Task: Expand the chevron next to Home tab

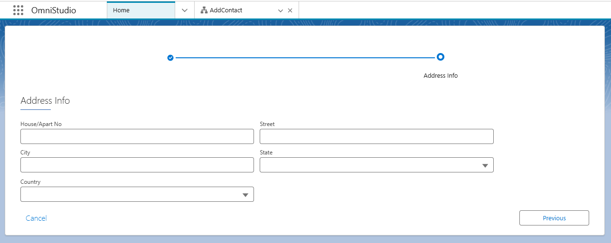Action: 185,10
